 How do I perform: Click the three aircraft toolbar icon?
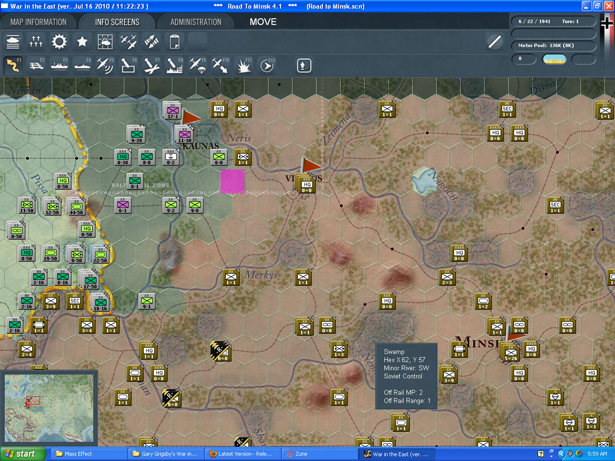[x=128, y=42]
